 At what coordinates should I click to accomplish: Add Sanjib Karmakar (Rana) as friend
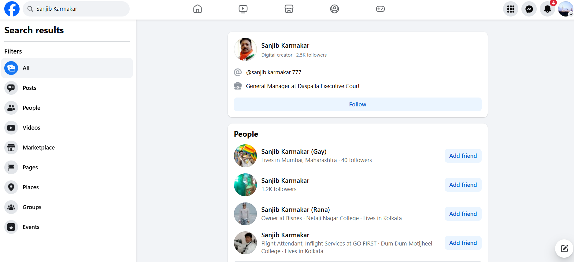(x=463, y=214)
